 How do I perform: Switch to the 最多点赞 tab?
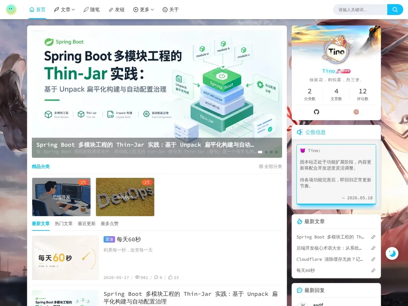click(110, 223)
